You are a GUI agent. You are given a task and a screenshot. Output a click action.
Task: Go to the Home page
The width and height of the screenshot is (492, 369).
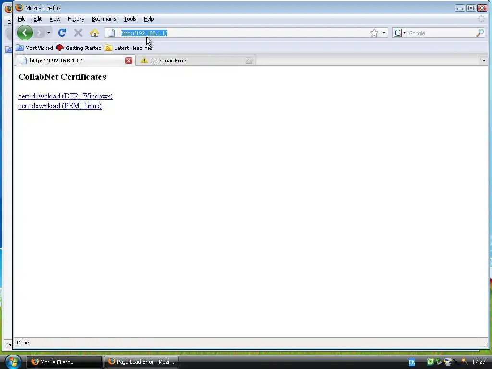coord(95,33)
